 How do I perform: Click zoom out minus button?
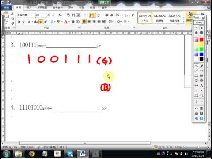[x=185, y=147]
